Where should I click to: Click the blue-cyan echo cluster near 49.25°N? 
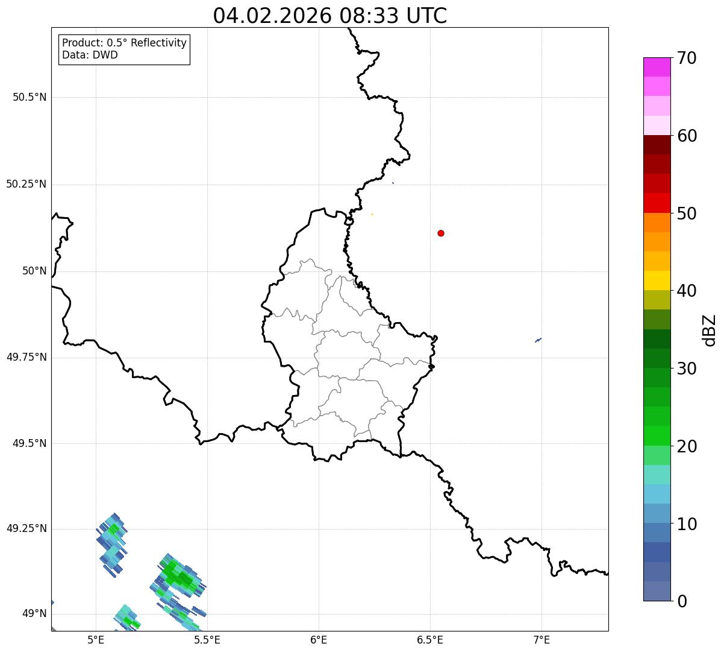click(x=112, y=545)
